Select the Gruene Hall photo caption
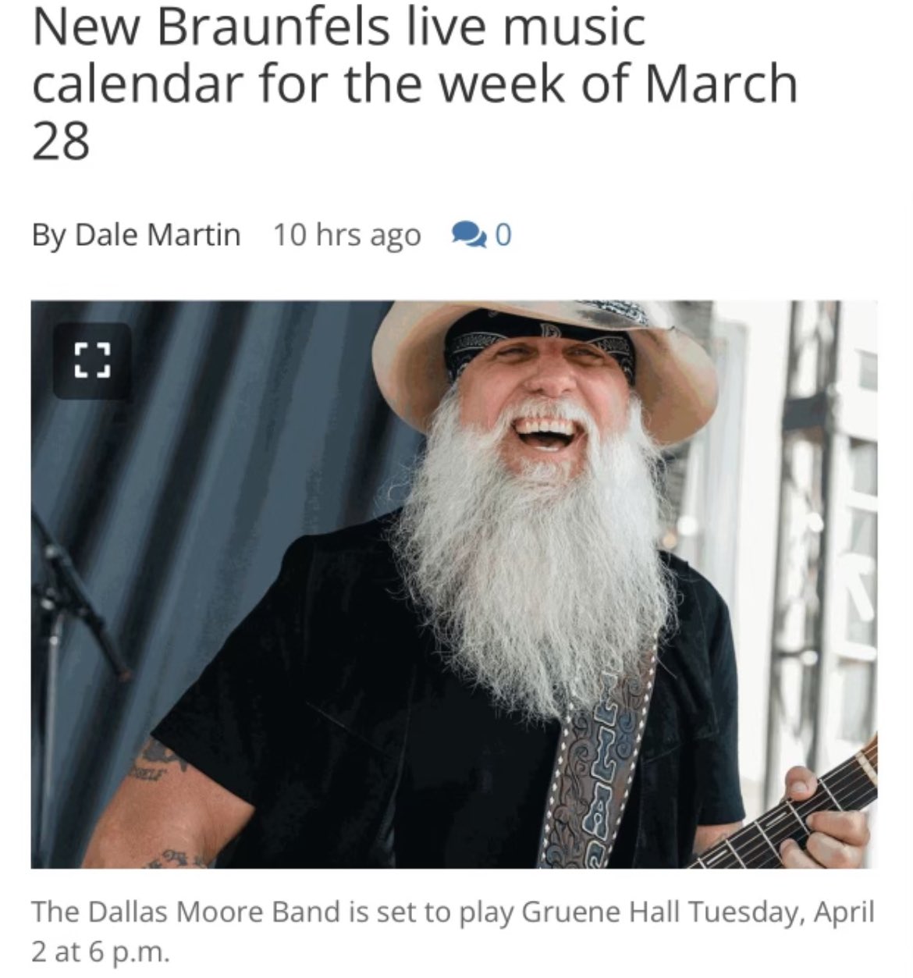 453,931
